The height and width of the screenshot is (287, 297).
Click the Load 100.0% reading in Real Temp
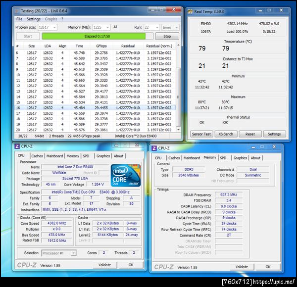tap(237, 32)
